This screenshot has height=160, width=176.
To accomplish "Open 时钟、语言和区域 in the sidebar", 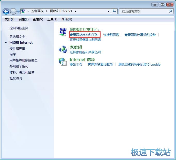I will click(22, 72).
